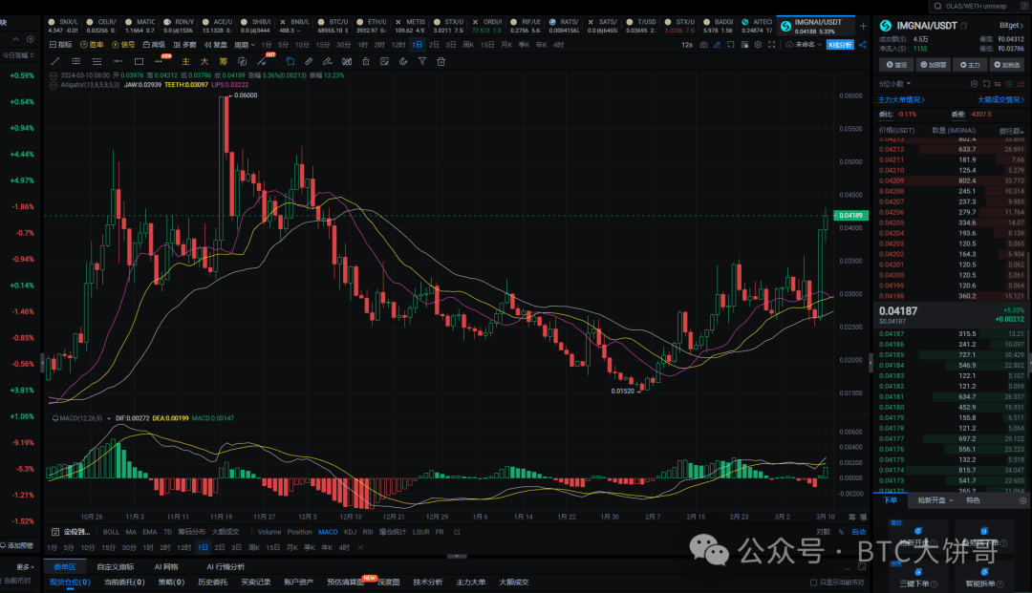The height and width of the screenshot is (593, 1032).
Task: Enable the BOLL indicator
Action: pyautogui.click(x=111, y=532)
